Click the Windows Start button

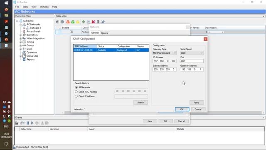[x=6, y=3]
